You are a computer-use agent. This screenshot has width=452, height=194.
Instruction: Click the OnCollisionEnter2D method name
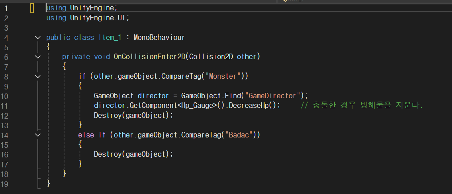click(149, 57)
